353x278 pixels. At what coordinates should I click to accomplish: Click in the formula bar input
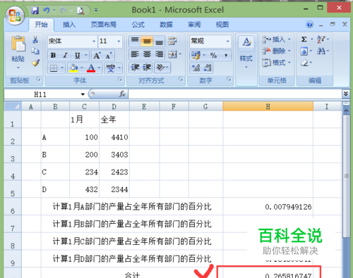click(235, 94)
